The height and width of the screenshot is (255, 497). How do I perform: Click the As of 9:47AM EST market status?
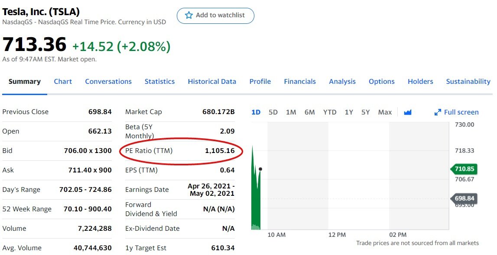pyautogui.click(x=49, y=59)
